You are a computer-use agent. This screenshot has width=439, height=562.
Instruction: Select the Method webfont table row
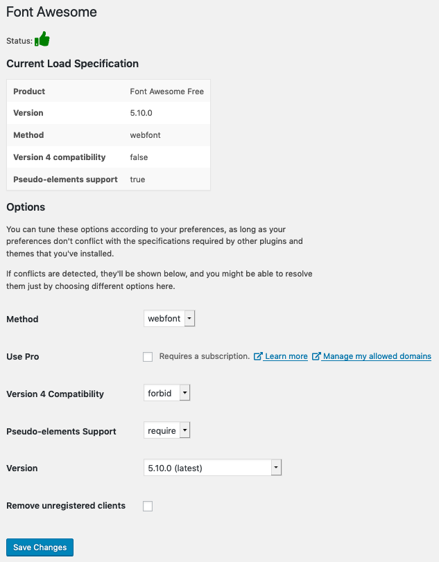108,135
